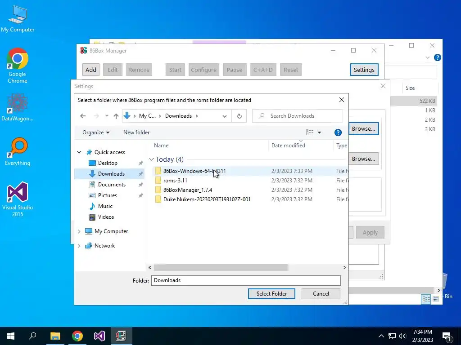Open Google Chrome desktop shortcut
Screen dimensions: 461x345
click(x=18, y=66)
